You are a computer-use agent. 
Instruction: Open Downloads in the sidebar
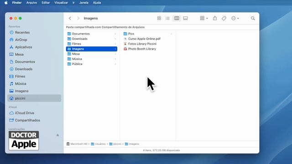tap(34, 69)
